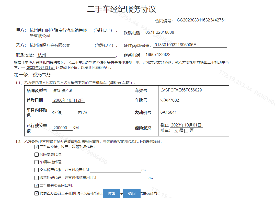Click clause 1.1 text line
Viewport: 275px width, 198px height.
76,83
